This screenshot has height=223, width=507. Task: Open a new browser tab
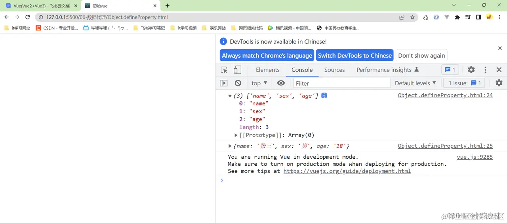[168, 6]
